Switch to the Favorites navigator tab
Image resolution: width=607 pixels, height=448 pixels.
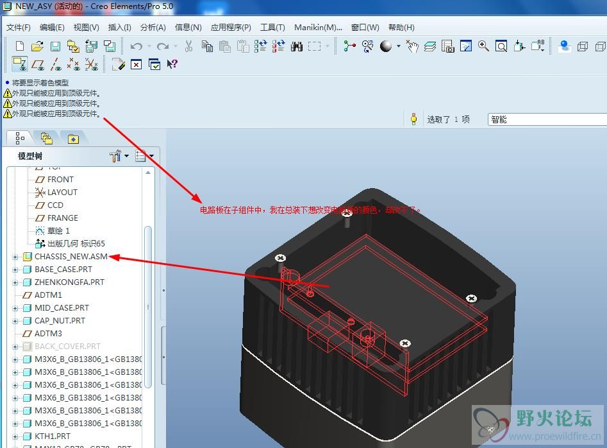[73, 139]
